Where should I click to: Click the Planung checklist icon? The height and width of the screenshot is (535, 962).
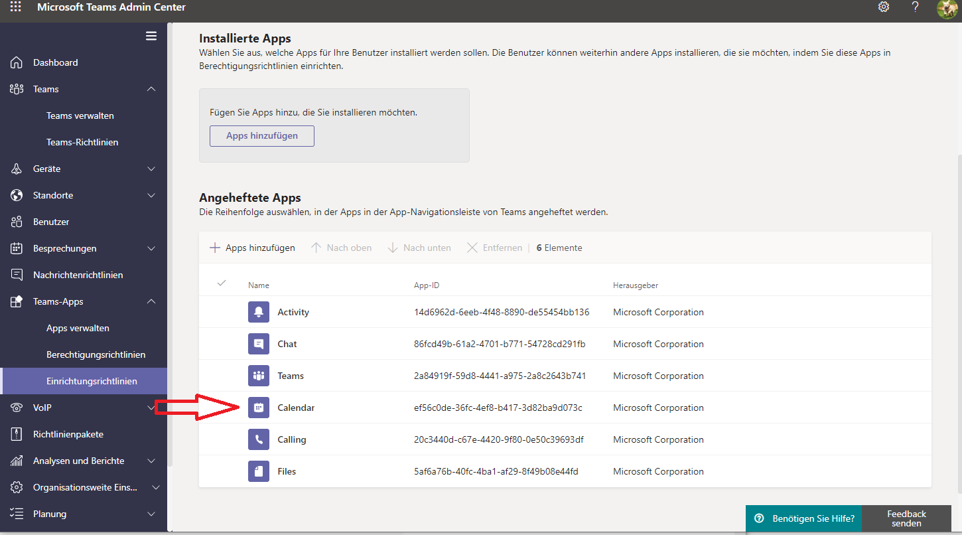pos(17,514)
